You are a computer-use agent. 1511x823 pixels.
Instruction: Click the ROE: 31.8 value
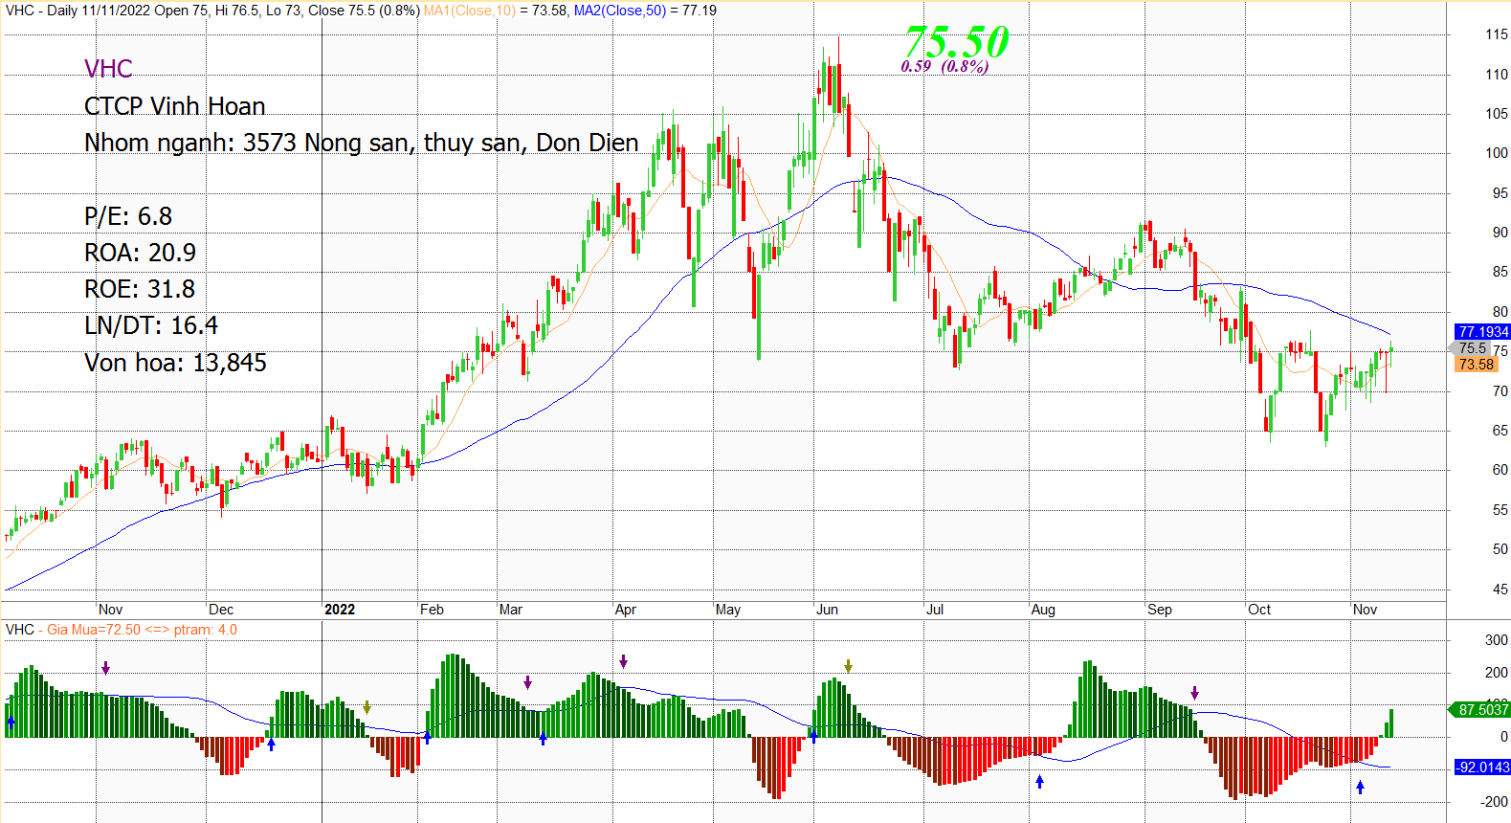click(x=140, y=289)
